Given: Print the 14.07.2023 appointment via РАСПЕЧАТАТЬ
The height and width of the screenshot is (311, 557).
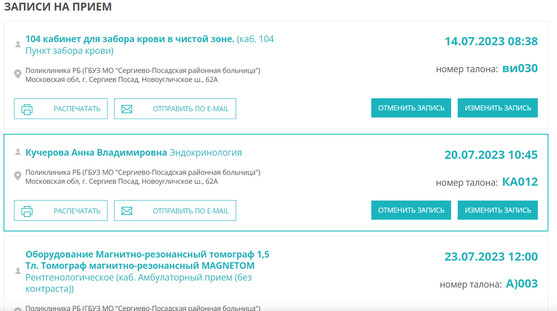Looking at the screenshot, I should coord(60,109).
